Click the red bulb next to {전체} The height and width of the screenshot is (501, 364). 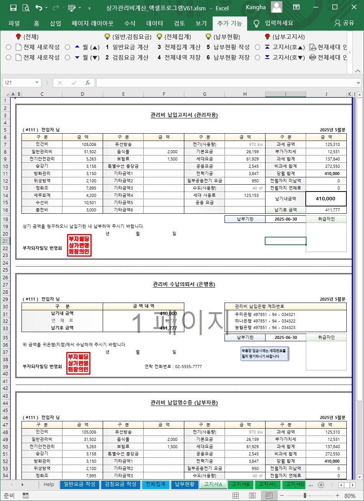point(18,37)
